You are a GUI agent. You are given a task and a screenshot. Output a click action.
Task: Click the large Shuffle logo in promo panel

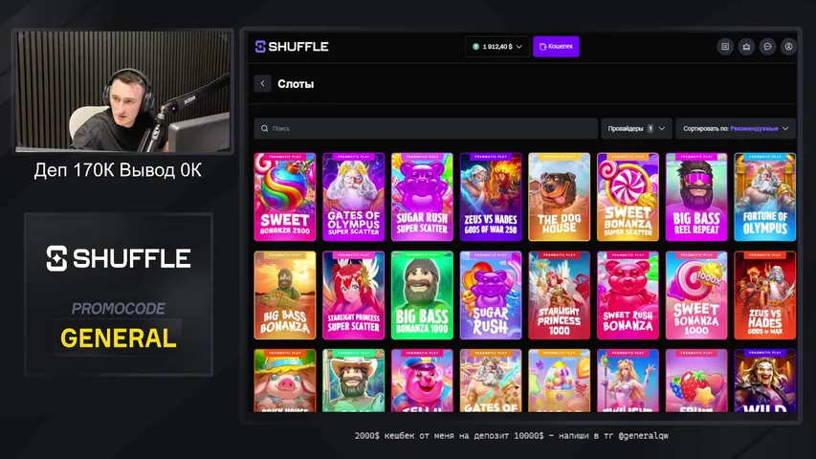tap(119, 258)
